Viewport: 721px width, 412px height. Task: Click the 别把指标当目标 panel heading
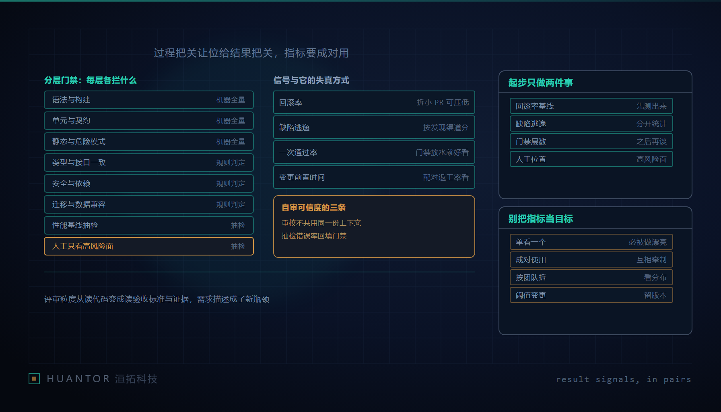point(541,219)
